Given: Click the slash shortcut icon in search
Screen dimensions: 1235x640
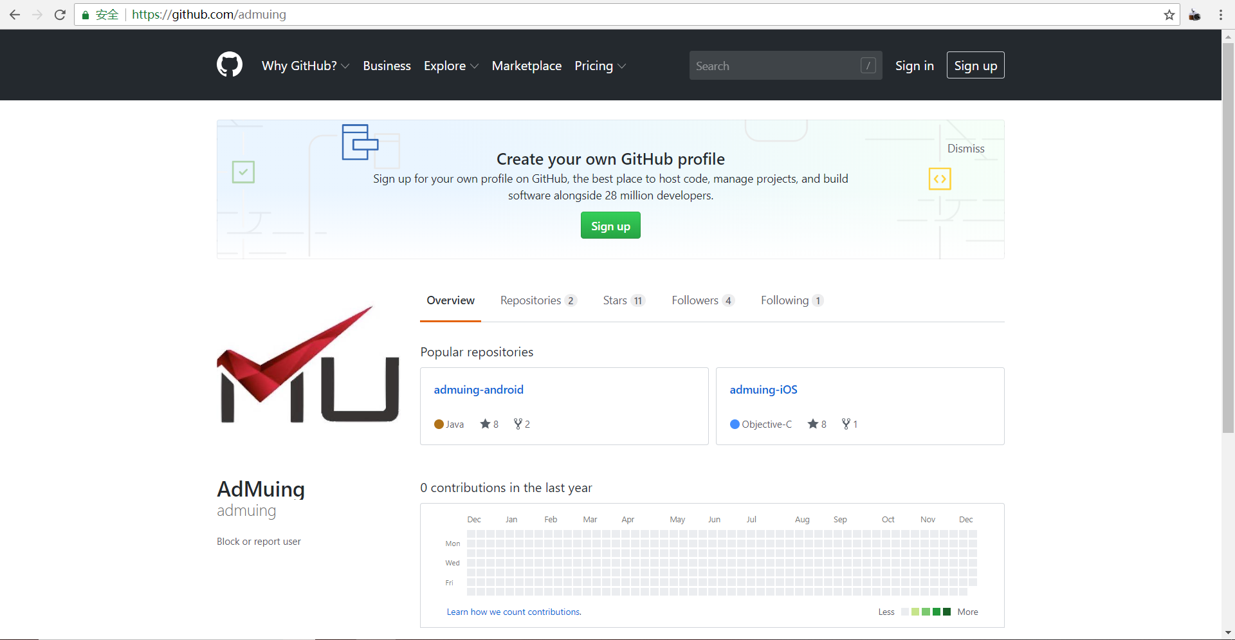Looking at the screenshot, I should 868,66.
